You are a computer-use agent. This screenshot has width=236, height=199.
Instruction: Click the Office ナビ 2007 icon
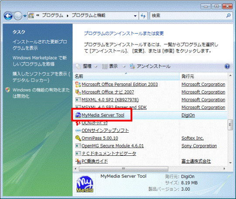78,92
